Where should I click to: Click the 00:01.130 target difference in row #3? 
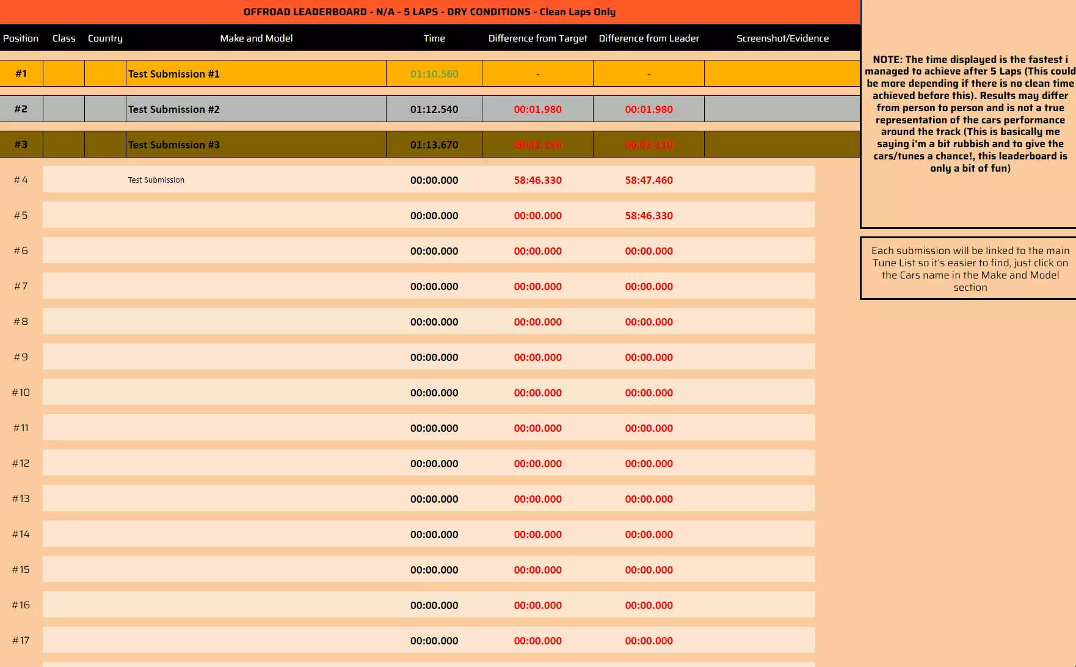(538, 145)
